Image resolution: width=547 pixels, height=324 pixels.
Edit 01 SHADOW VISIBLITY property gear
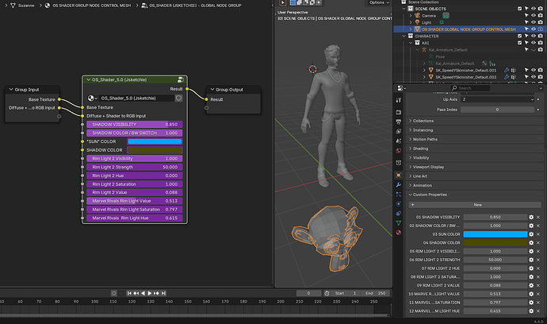[531, 217]
